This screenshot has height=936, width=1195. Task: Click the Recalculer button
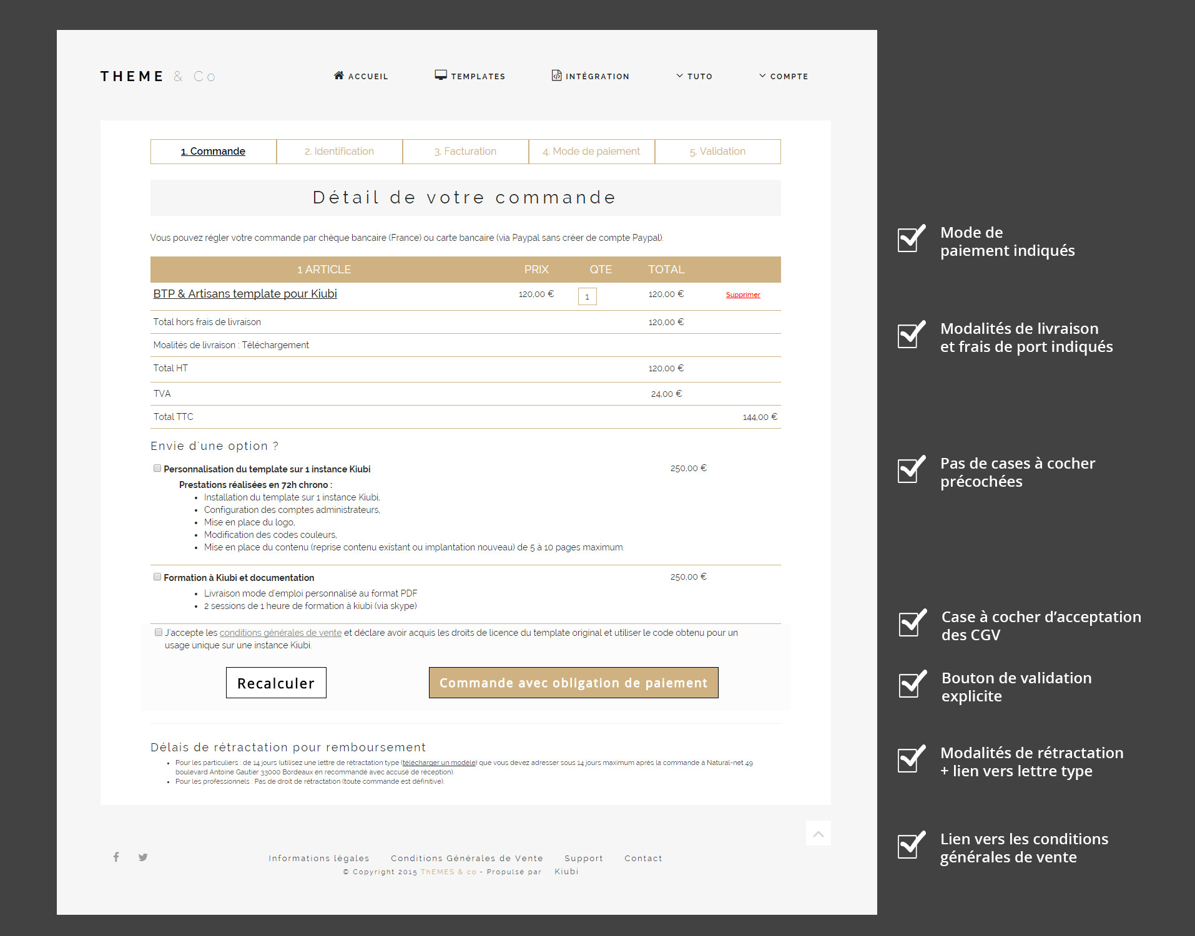[276, 683]
